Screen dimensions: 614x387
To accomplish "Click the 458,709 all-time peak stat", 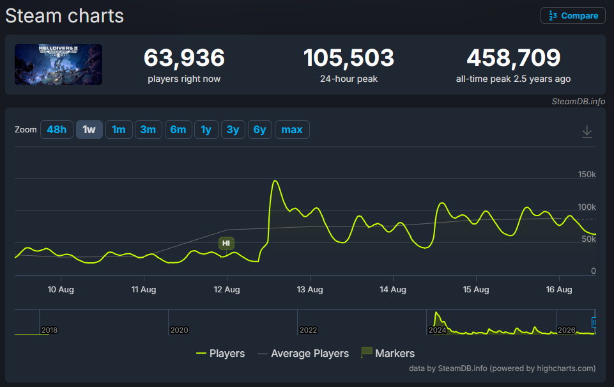I will click(x=513, y=65).
